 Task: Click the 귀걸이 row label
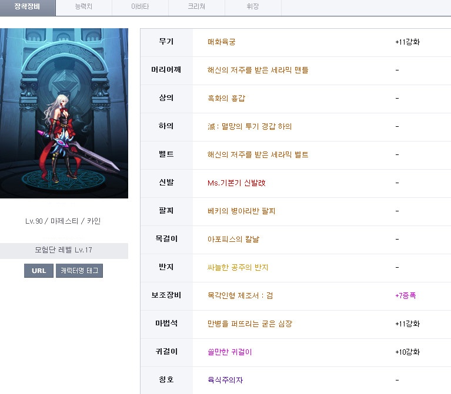pyautogui.click(x=166, y=351)
